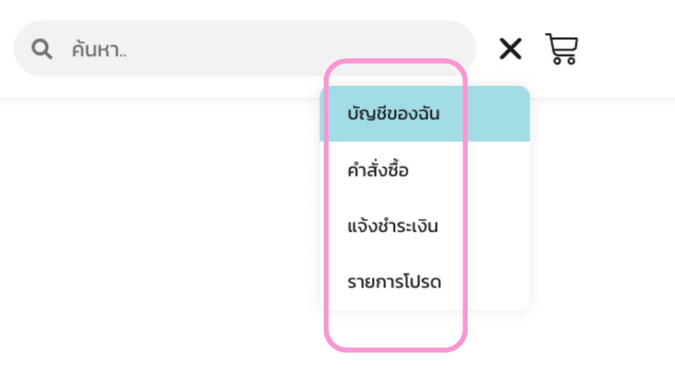Open the Orders menu entry
This screenshot has height=379, width=675.
(x=378, y=171)
